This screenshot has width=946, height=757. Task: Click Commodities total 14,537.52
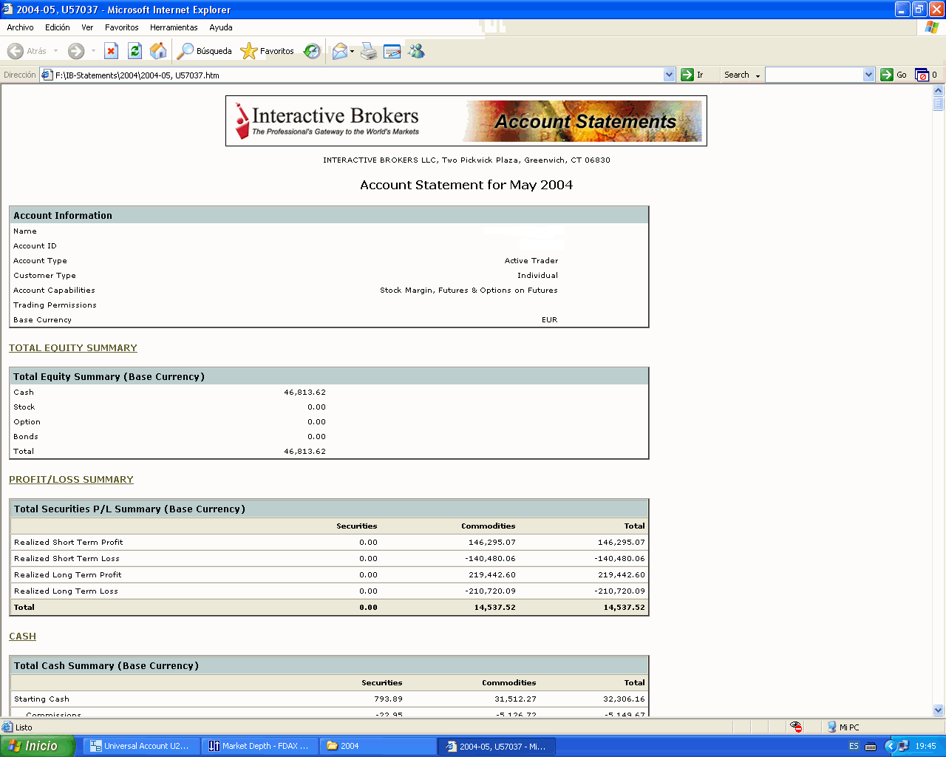tap(495, 608)
